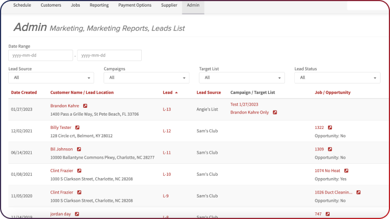Screen dimensions: 390x219
Task: Open jordan day external link icon
Action: 77,214
